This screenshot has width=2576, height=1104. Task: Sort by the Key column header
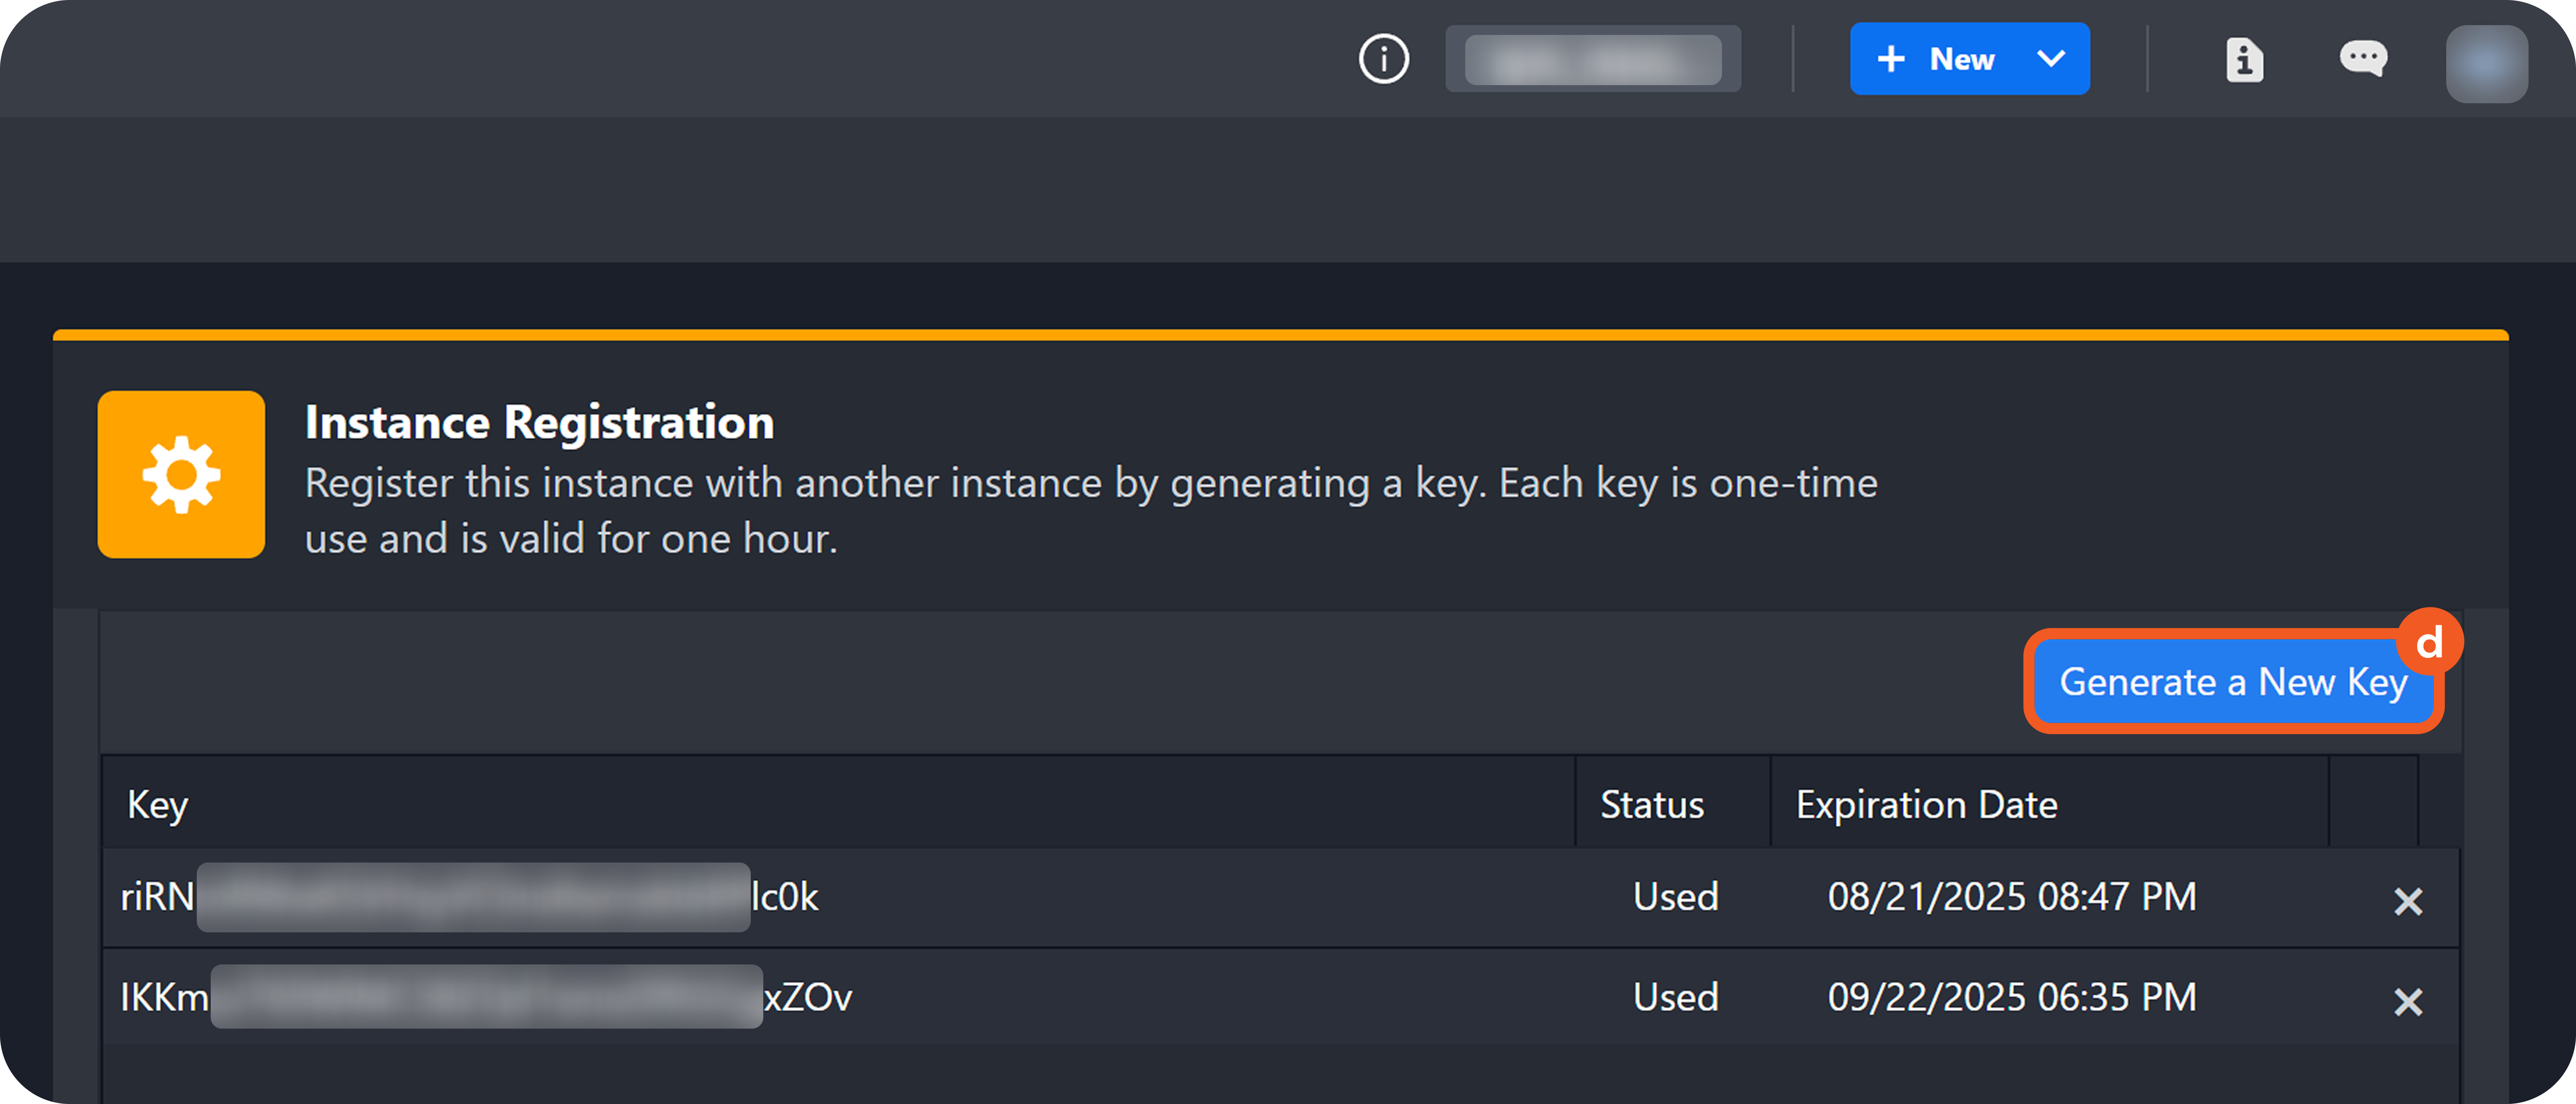(158, 805)
